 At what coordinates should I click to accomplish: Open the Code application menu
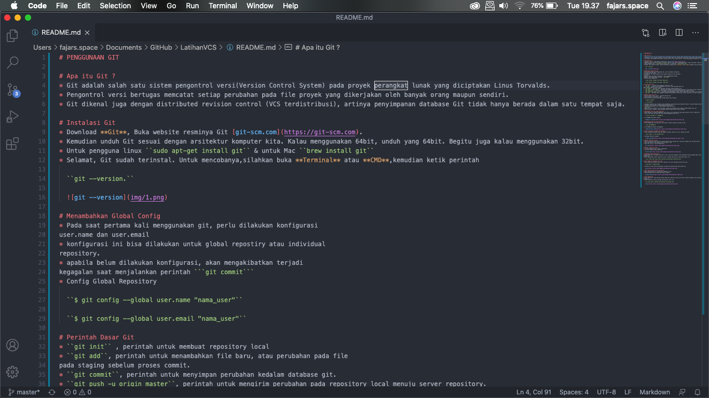[37, 6]
